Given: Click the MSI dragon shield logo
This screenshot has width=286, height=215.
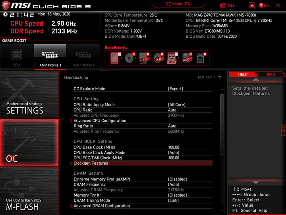Looking at the screenshot, I should 6,6.
